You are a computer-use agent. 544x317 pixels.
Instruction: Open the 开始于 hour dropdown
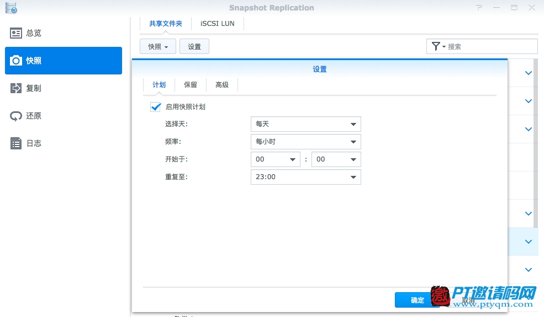tap(276, 159)
